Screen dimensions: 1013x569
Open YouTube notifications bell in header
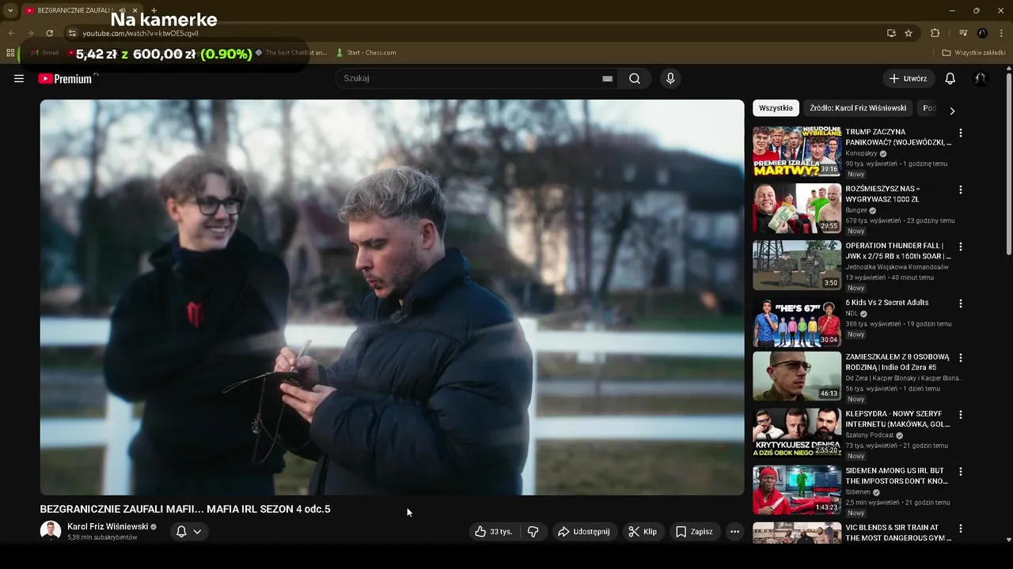tap(950, 78)
